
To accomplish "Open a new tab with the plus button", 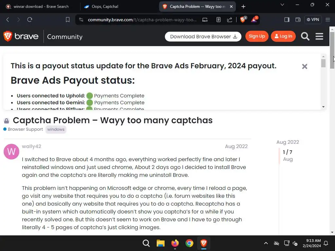I will 243,7.
